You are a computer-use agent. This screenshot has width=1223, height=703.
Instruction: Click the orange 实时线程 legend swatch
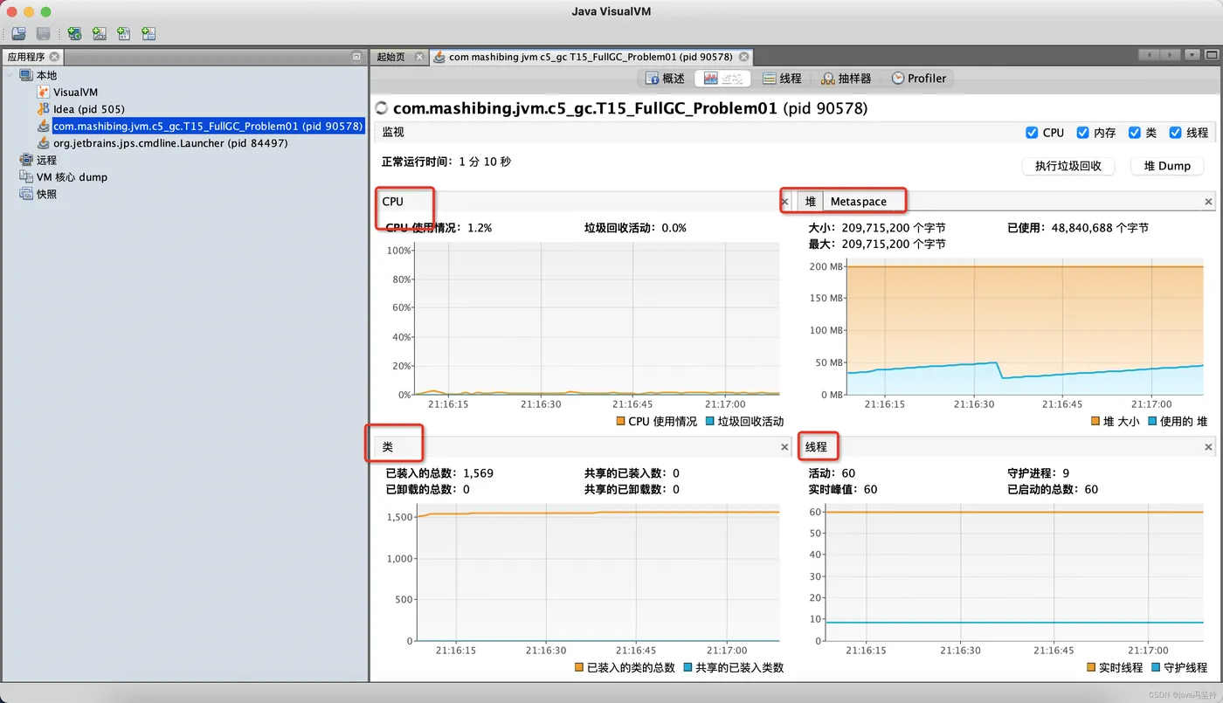1091,667
